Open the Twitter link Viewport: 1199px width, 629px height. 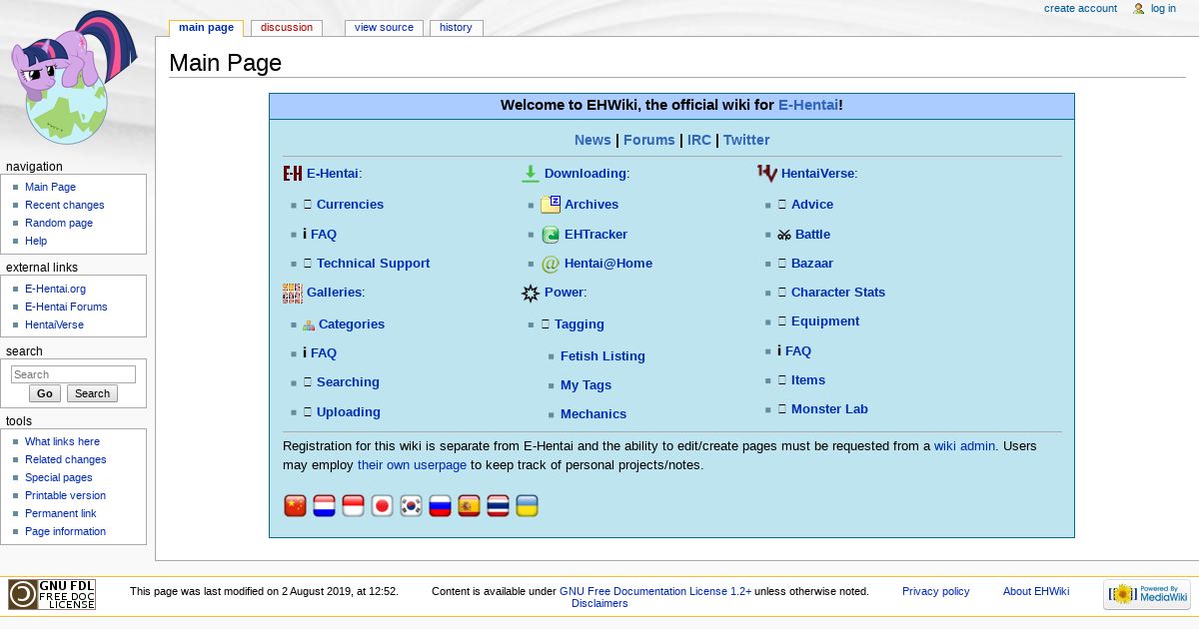(746, 140)
